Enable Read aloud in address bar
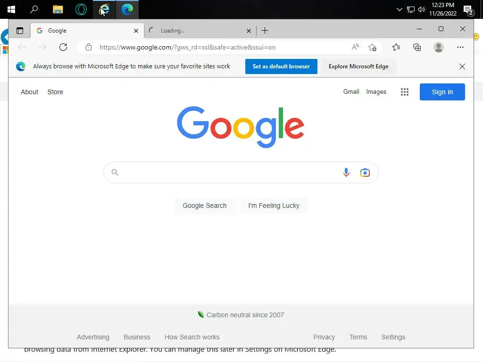The width and height of the screenshot is (483, 362). 355,47
